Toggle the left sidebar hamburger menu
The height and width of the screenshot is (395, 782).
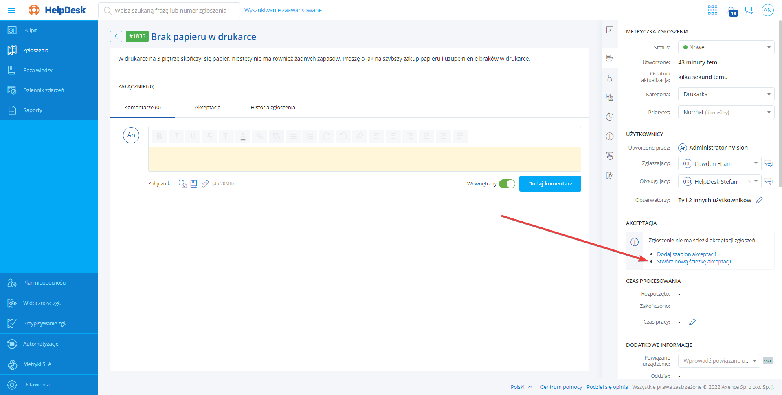tap(12, 10)
